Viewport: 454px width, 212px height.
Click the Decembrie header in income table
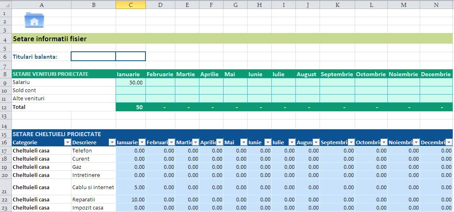436,74
